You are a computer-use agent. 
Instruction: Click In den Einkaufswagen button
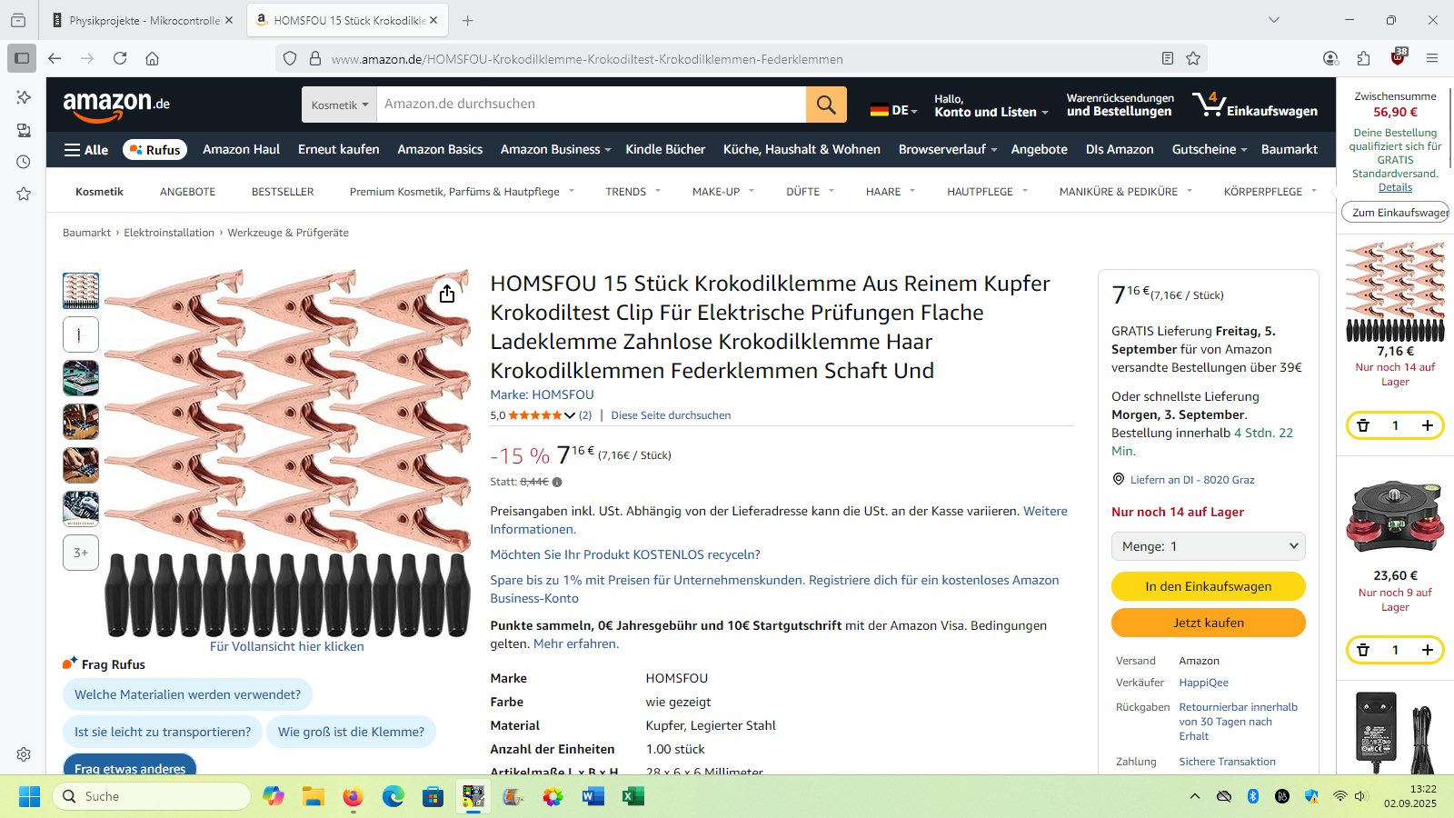(1209, 586)
